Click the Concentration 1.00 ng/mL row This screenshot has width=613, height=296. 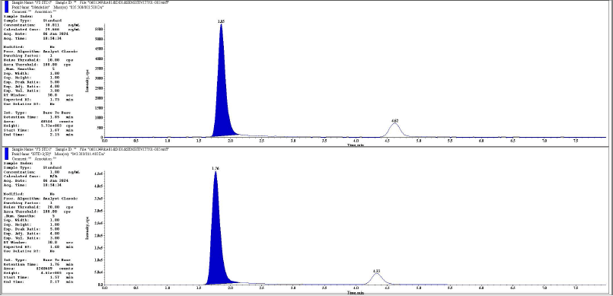[42, 172]
